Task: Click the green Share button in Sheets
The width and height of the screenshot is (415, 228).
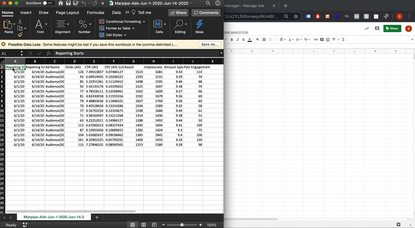Action: 392,28
